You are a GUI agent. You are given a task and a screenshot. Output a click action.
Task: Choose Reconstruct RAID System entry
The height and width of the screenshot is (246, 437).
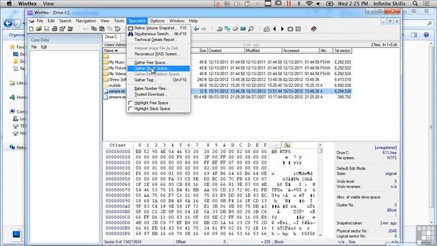(158, 54)
